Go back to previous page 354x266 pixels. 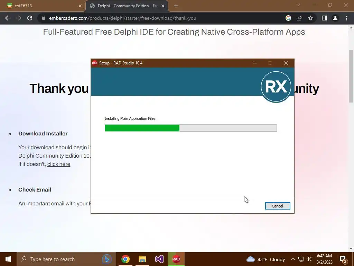[8, 18]
